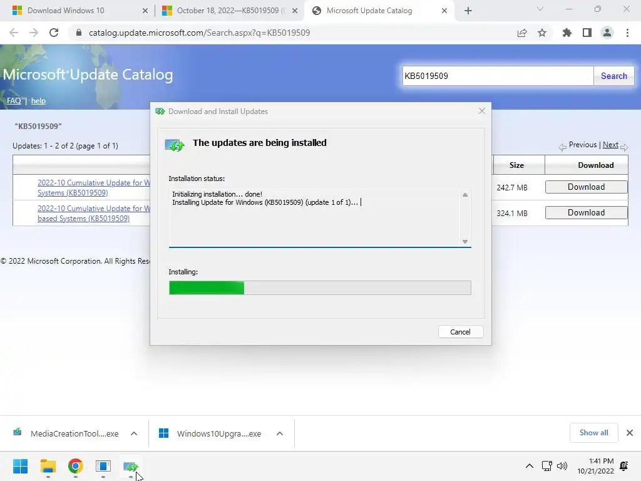Show hidden system tray icons
This screenshot has width=641, height=481.
pos(530,466)
